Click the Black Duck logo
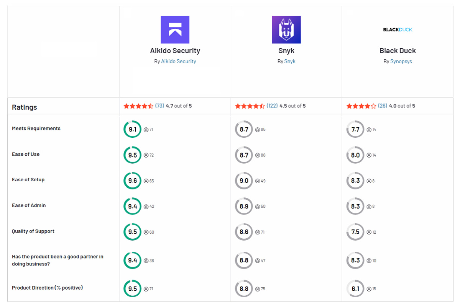 (398, 29)
